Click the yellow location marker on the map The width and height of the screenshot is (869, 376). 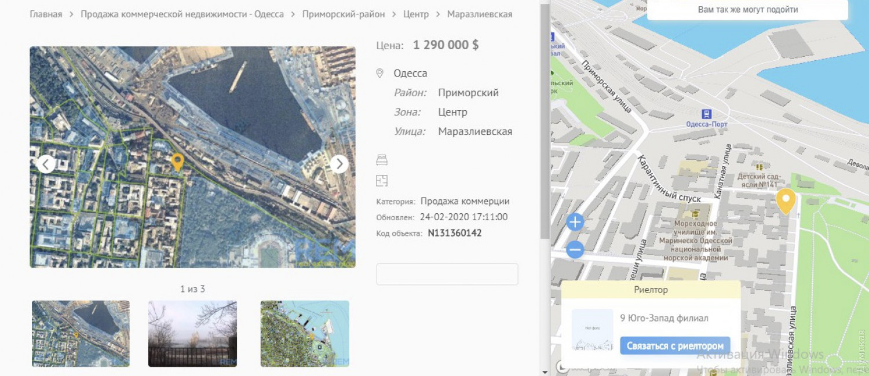(785, 200)
